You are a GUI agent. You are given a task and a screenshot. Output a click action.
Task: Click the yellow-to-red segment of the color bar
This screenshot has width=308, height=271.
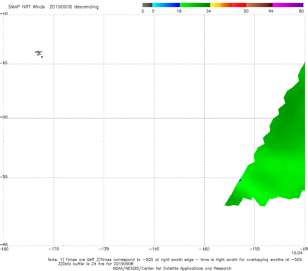[228, 5]
